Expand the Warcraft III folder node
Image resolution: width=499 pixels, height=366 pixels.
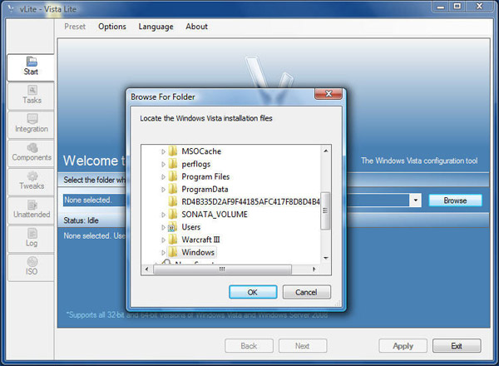click(163, 240)
